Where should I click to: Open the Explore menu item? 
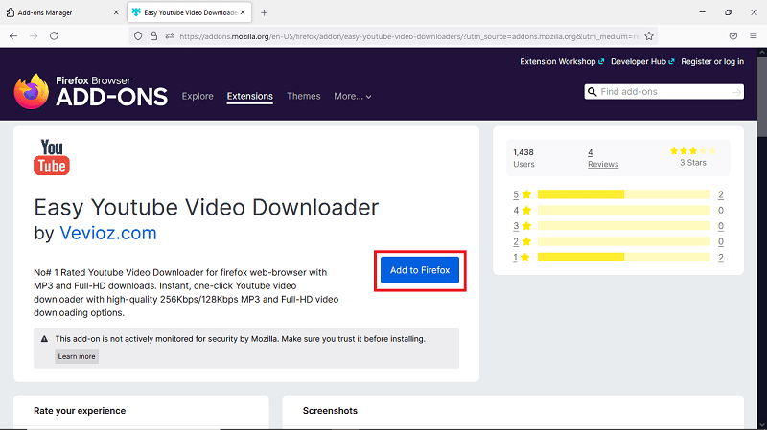coord(198,97)
